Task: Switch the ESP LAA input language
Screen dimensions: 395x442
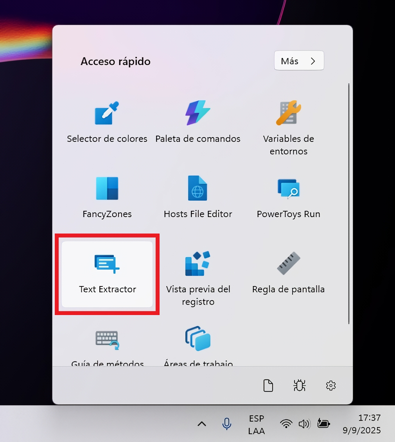Action: (x=257, y=424)
